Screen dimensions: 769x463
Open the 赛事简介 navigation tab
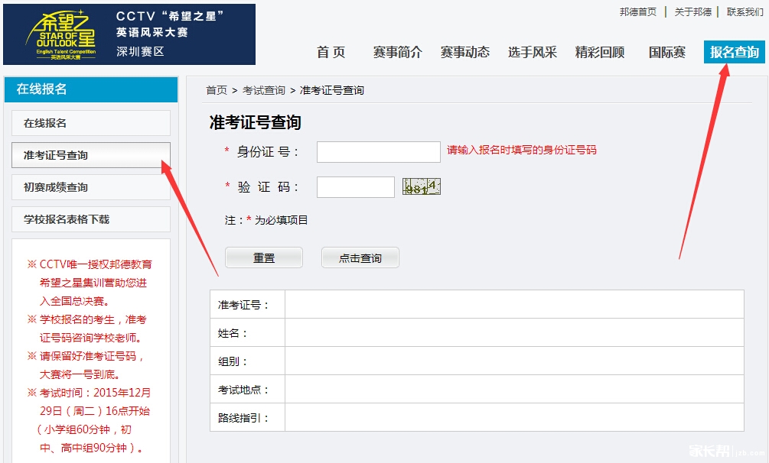tap(397, 52)
